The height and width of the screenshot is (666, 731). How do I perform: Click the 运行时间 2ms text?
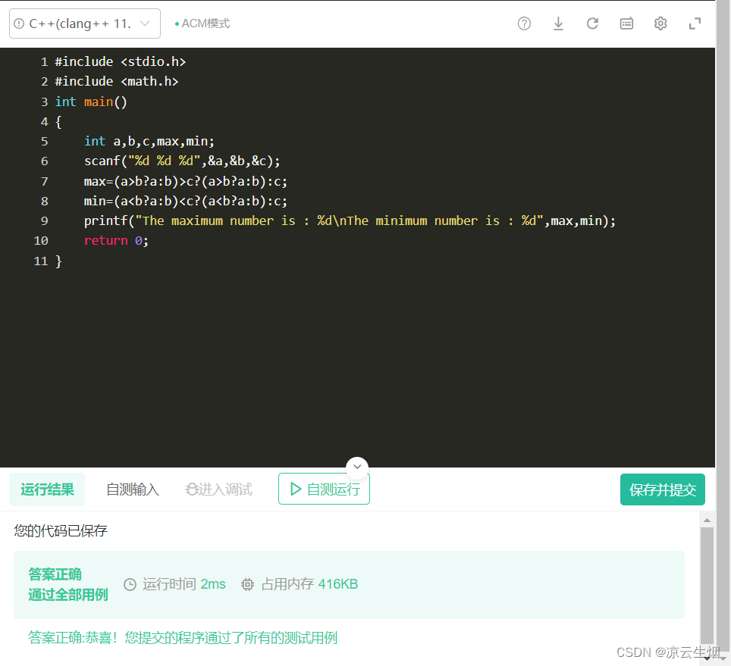(184, 584)
